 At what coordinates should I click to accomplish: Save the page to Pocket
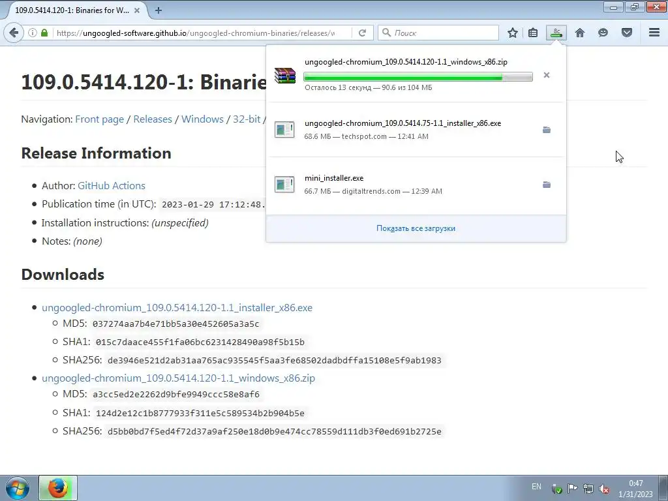tap(627, 33)
